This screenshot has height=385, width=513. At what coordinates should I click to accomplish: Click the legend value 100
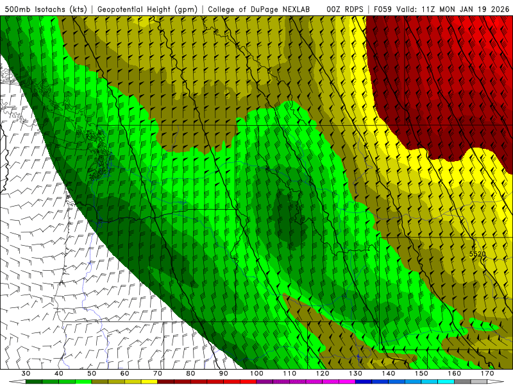256,373
